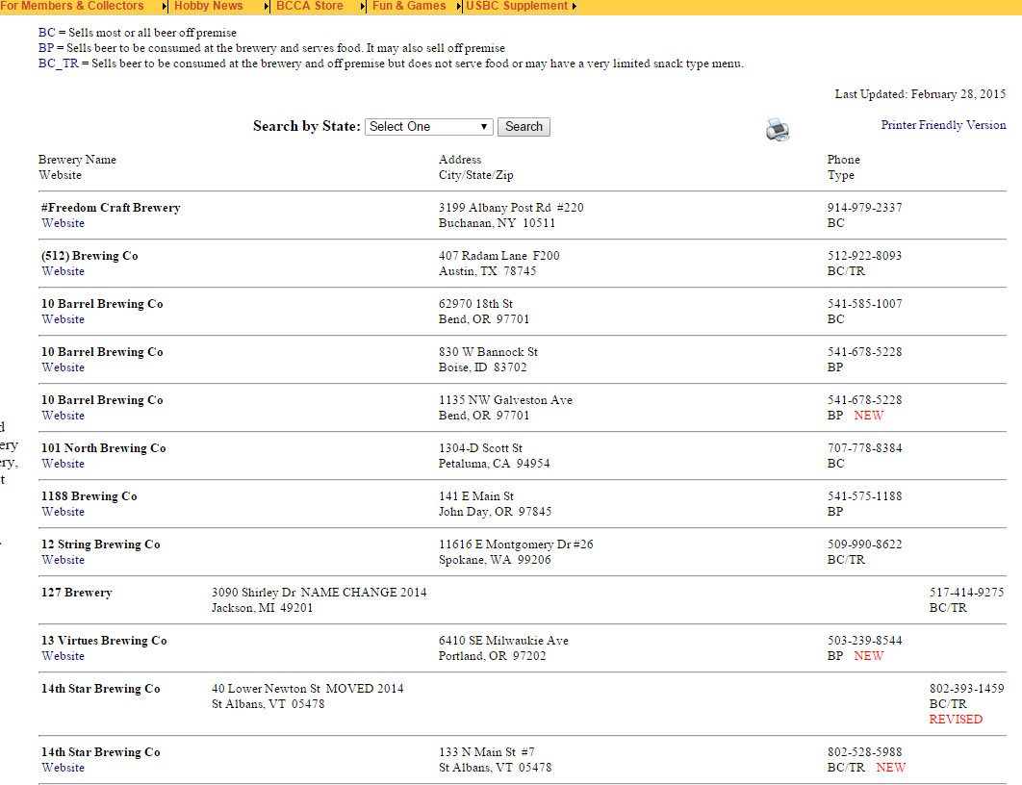
Task: Open Website link for 10 Barrel, Galveston Ave
Action: 64,416
